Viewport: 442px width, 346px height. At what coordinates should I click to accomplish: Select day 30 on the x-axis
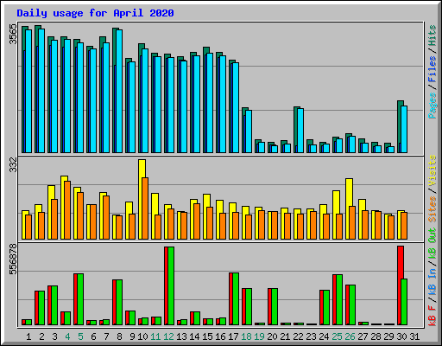point(401,336)
